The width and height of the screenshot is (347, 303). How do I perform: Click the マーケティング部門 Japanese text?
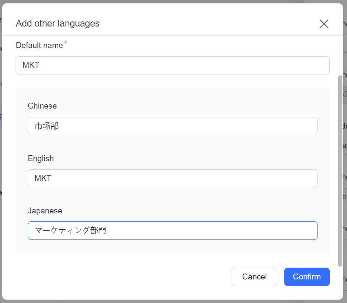70,230
